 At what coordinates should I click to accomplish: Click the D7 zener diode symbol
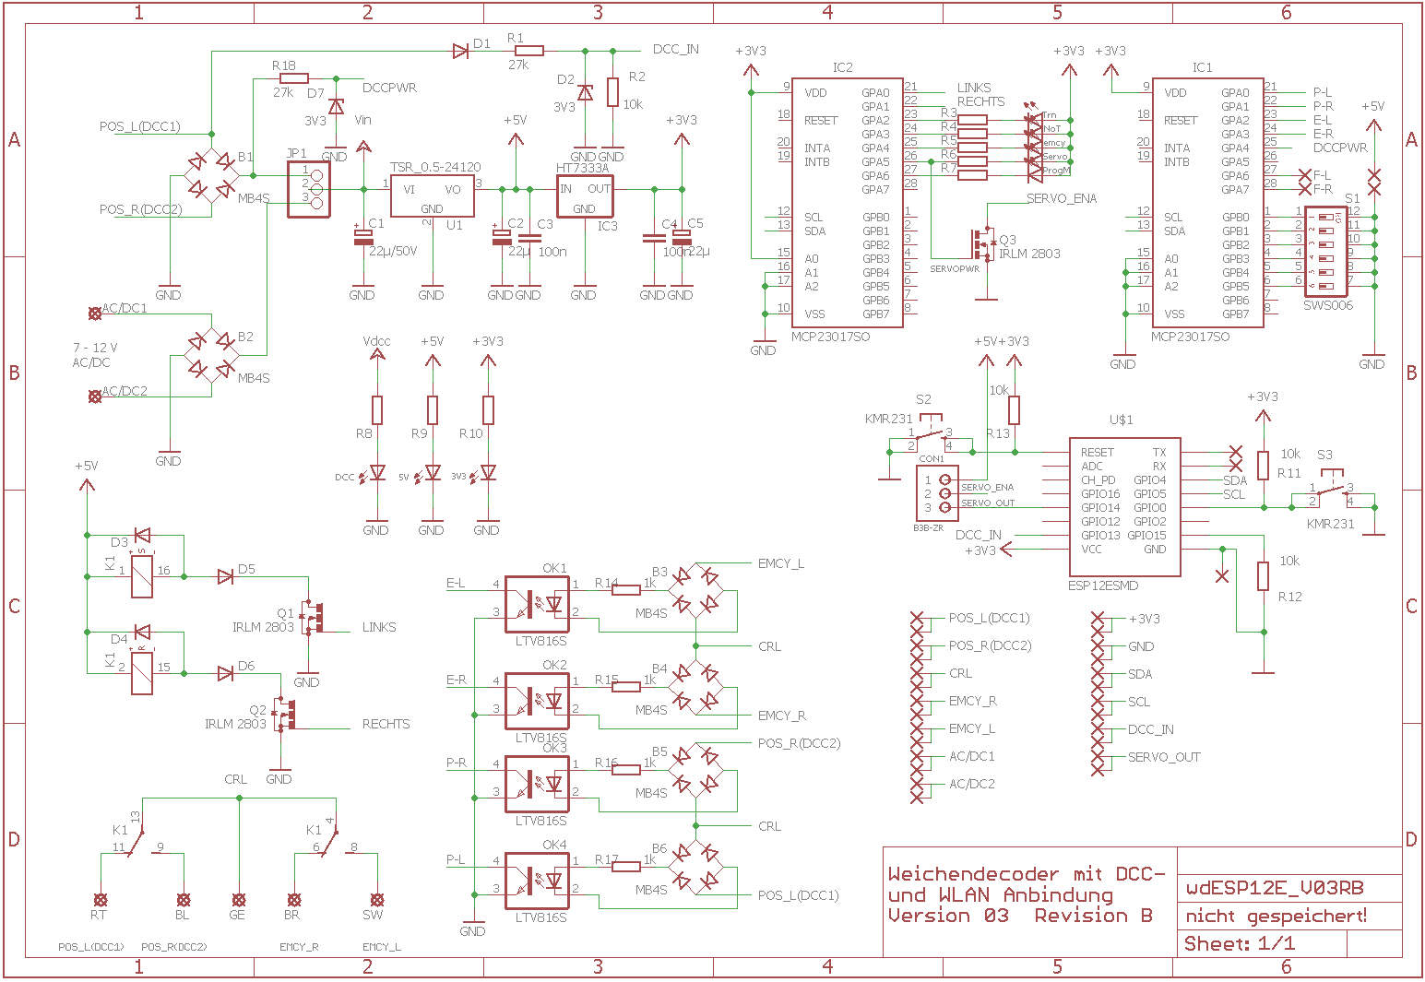336,106
